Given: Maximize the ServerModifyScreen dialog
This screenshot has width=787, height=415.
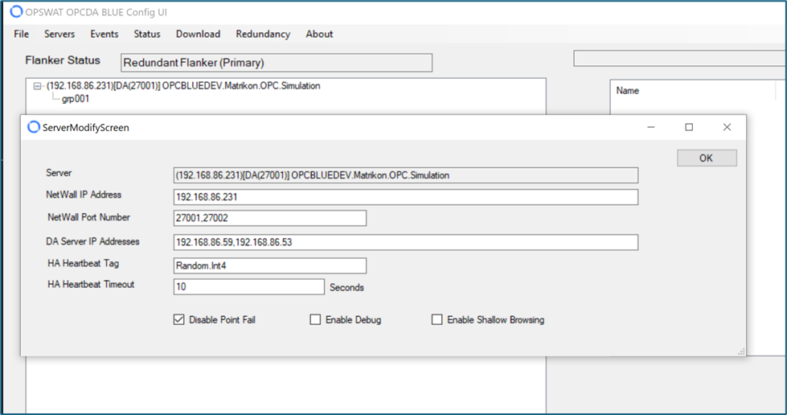Looking at the screenshot, I should pyautogui.click(x=689, y=127).
